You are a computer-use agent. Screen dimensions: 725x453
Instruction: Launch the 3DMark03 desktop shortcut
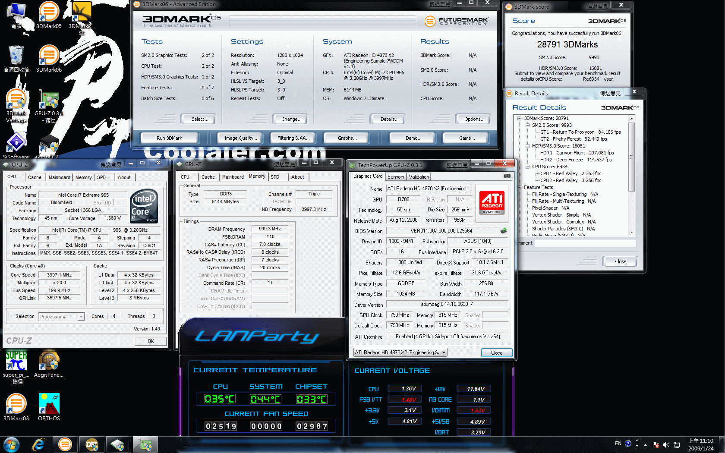pyautogui.click(x=16, y=407)
